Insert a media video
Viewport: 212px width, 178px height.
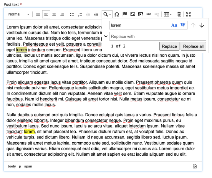click(141, 14)
